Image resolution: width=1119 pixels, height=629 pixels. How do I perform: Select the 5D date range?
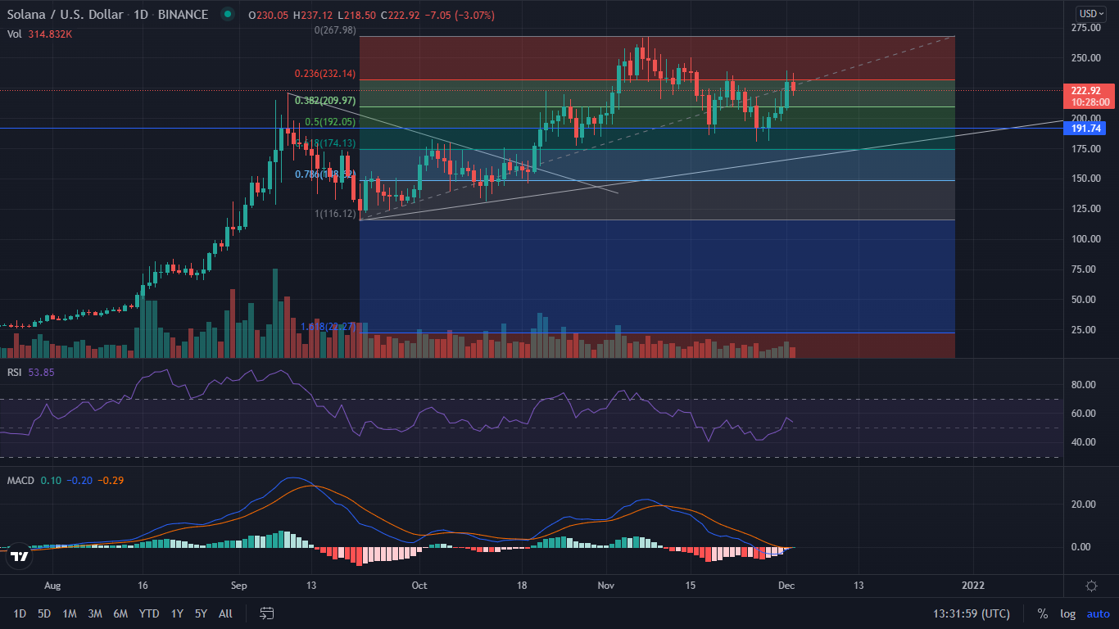coord(44,613)
